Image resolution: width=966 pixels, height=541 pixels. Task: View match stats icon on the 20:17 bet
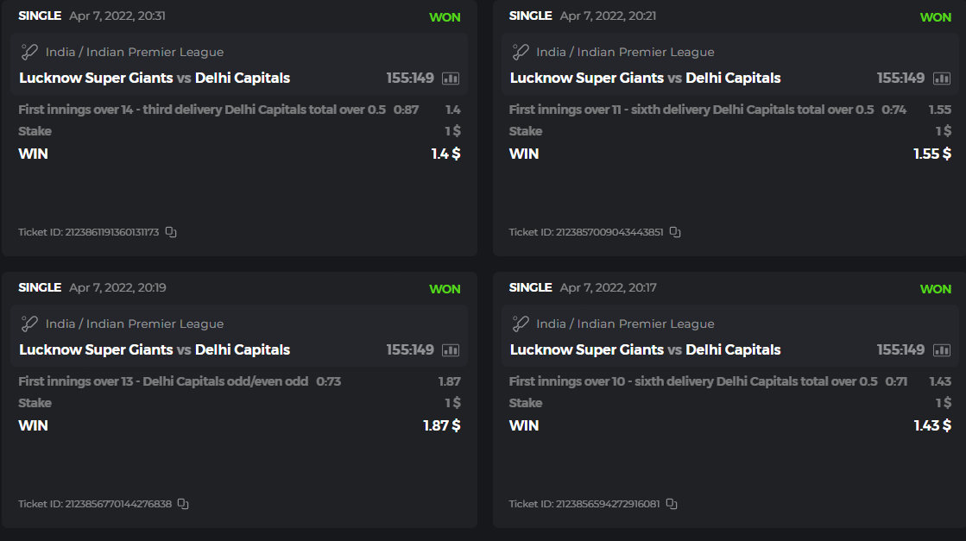[941, 350]
